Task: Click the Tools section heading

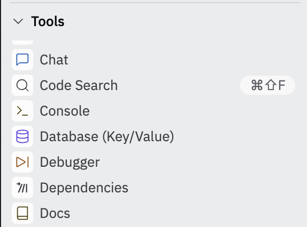Action: pos(48,21)
